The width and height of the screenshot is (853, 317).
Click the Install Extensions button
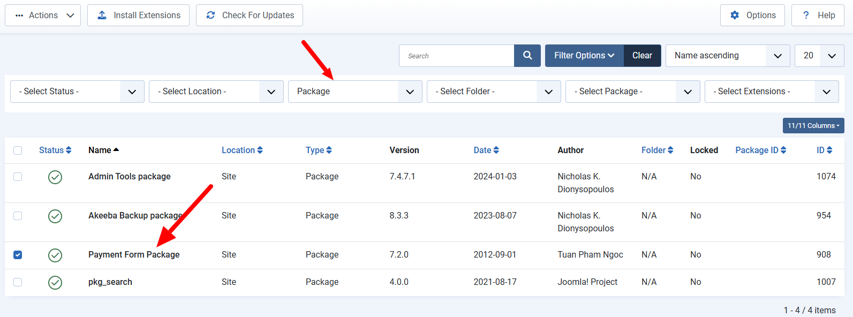click(x=138, y=15)
